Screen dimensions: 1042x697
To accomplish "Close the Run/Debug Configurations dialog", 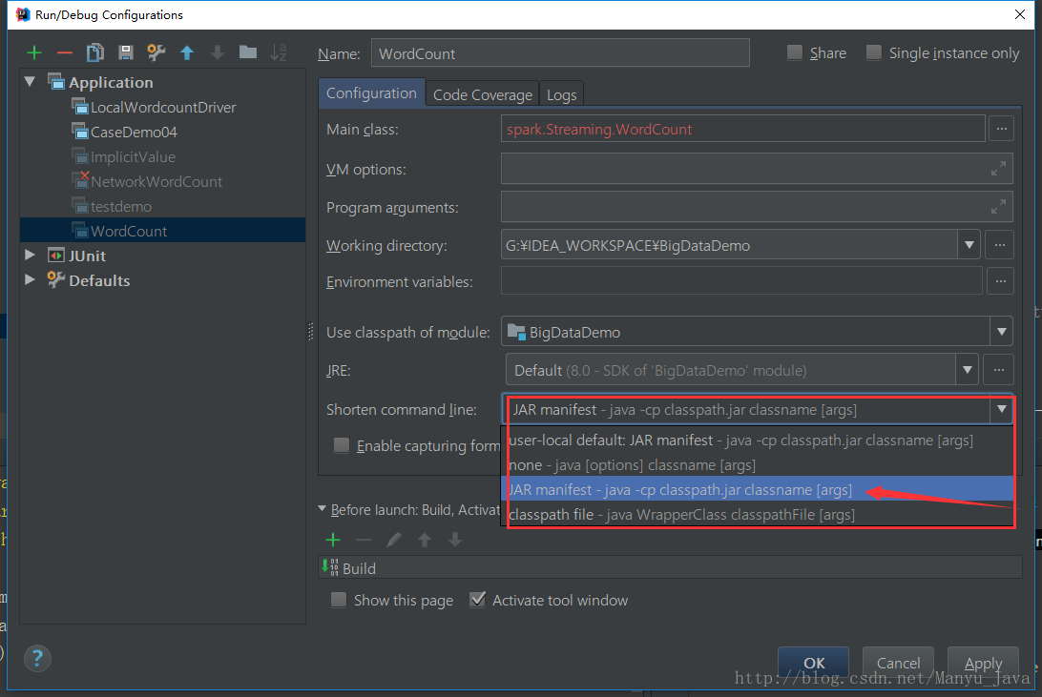I will [1020, 14].
